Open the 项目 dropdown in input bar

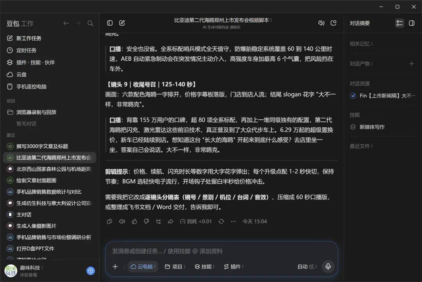click(x=175, y=266)
